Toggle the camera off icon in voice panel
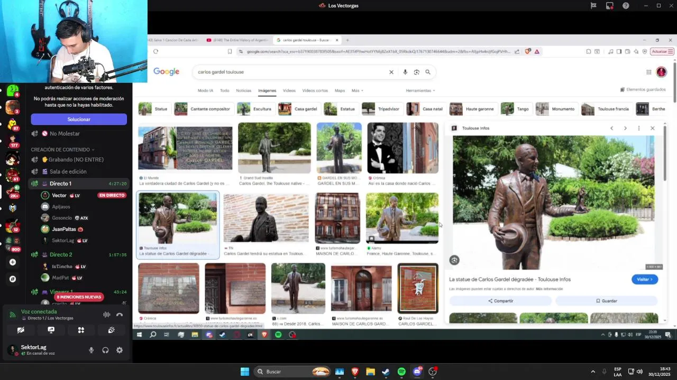 pyautogui.click(x=21, y=330)
